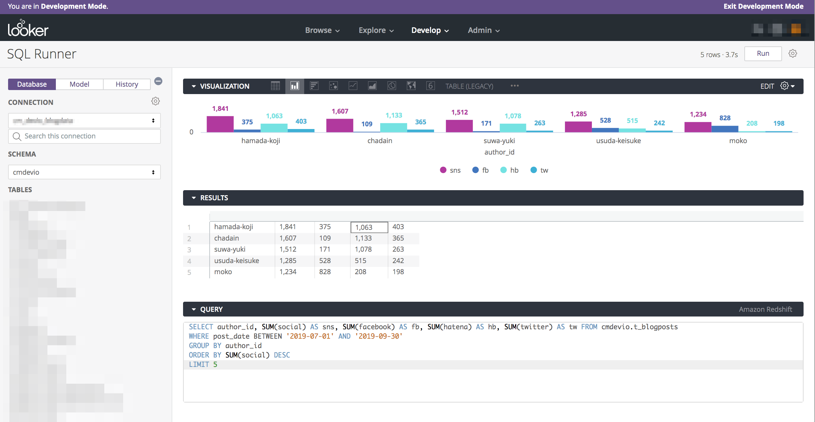Select the column chart visualization
This screenshot has height=422, width=815.
tap(294, 86)
